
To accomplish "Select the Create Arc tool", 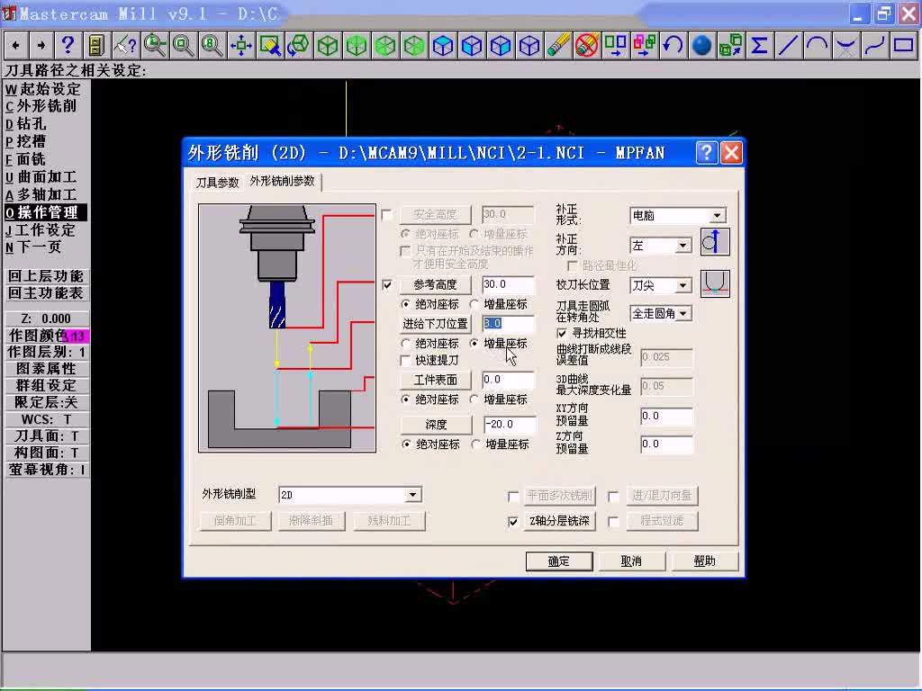I will point(816,45).
